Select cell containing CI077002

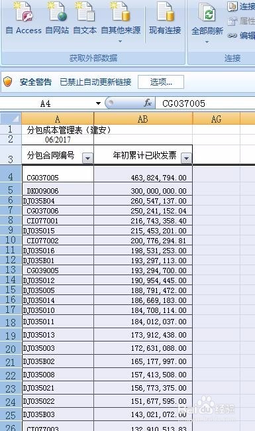58,240
